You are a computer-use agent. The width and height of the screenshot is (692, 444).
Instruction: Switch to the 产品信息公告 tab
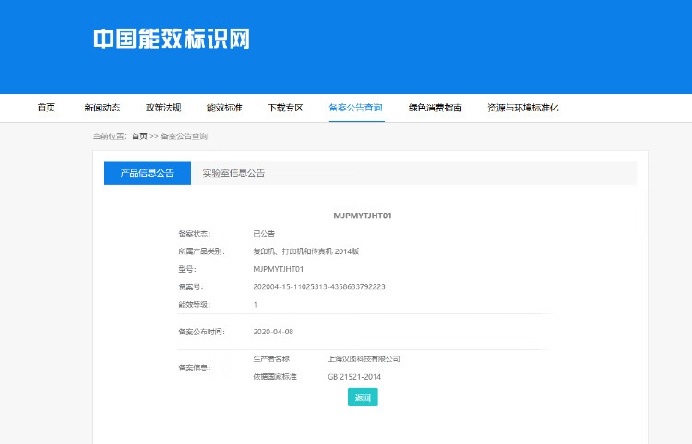148,173
